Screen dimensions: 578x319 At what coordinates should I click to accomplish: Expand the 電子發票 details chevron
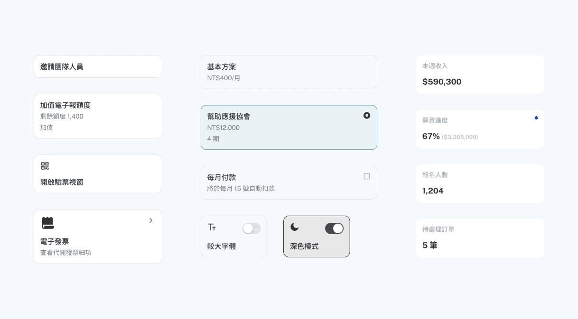pos(151,220)
